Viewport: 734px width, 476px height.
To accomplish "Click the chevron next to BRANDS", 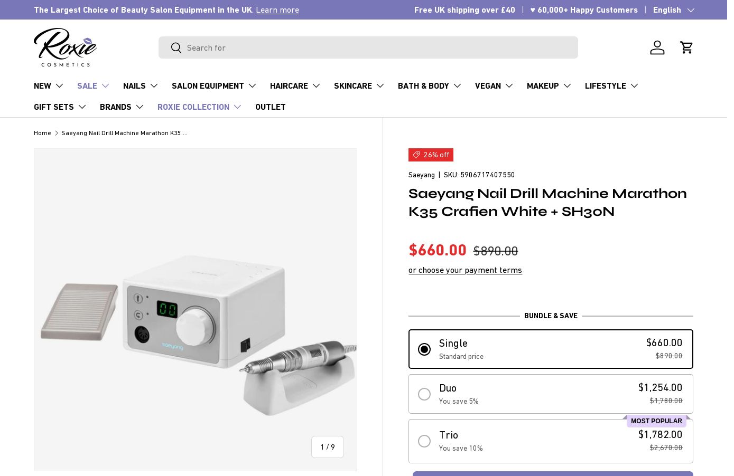I will [x=140, y=107].
